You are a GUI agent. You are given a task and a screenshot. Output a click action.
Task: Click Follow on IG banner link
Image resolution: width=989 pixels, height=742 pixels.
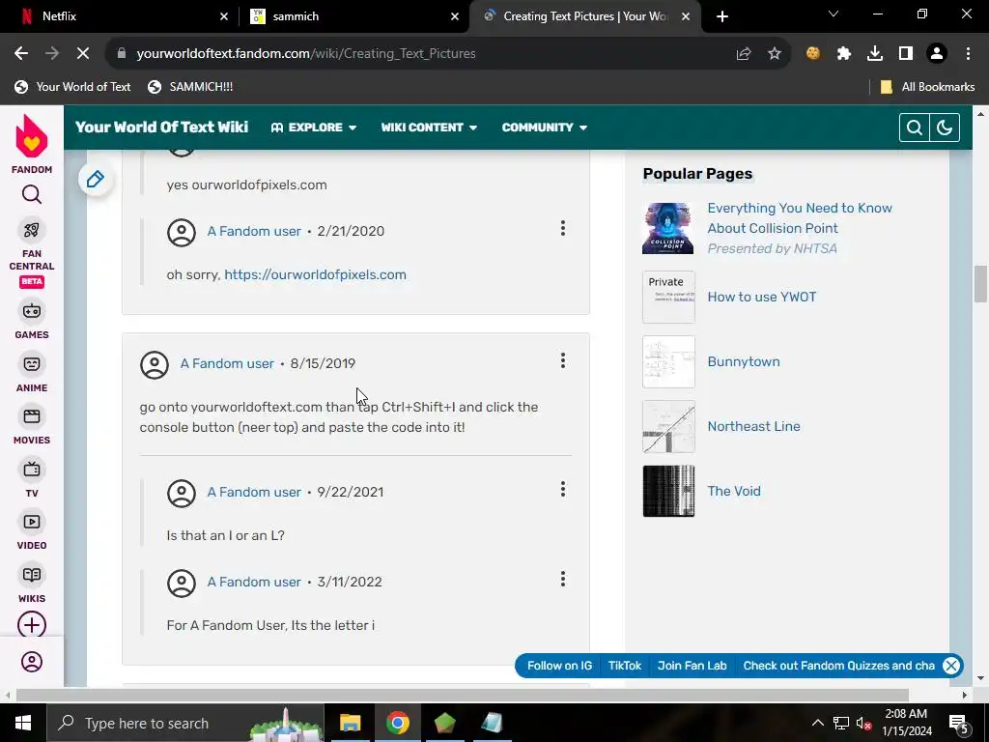(x=559, y=666)
